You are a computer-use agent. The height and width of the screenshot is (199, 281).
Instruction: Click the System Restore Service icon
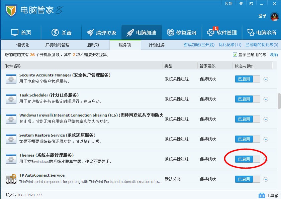[11, 139]
